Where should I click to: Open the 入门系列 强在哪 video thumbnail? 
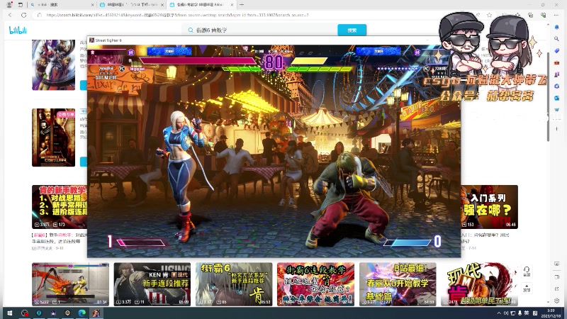point(489,207)
